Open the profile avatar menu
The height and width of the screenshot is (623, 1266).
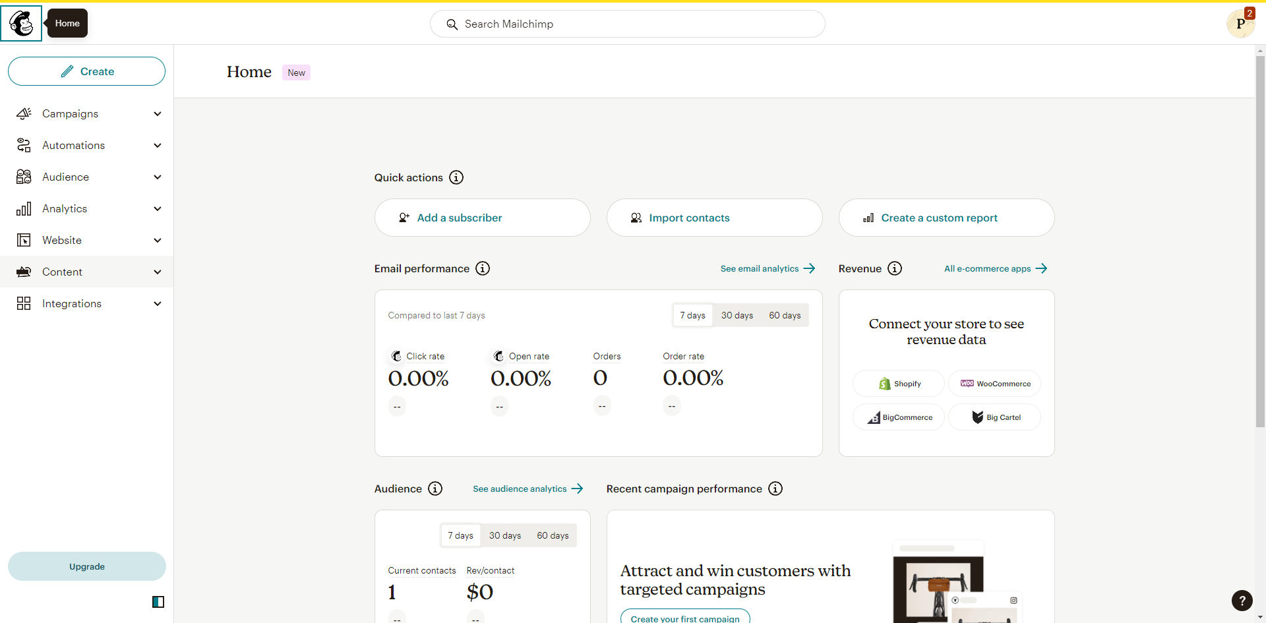tap(1240, 24)
